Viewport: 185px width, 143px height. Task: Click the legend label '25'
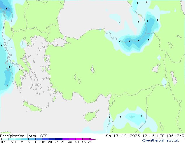click(57, 142)
